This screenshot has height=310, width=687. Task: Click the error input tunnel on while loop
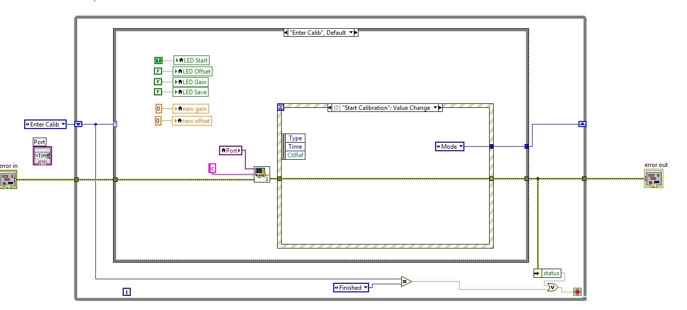76,179
